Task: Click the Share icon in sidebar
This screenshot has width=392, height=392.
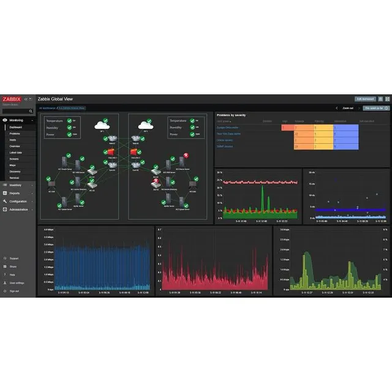Action: [5, 267]
